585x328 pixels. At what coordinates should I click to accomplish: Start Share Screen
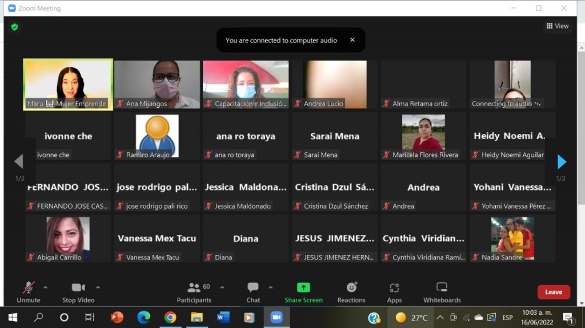303,292
